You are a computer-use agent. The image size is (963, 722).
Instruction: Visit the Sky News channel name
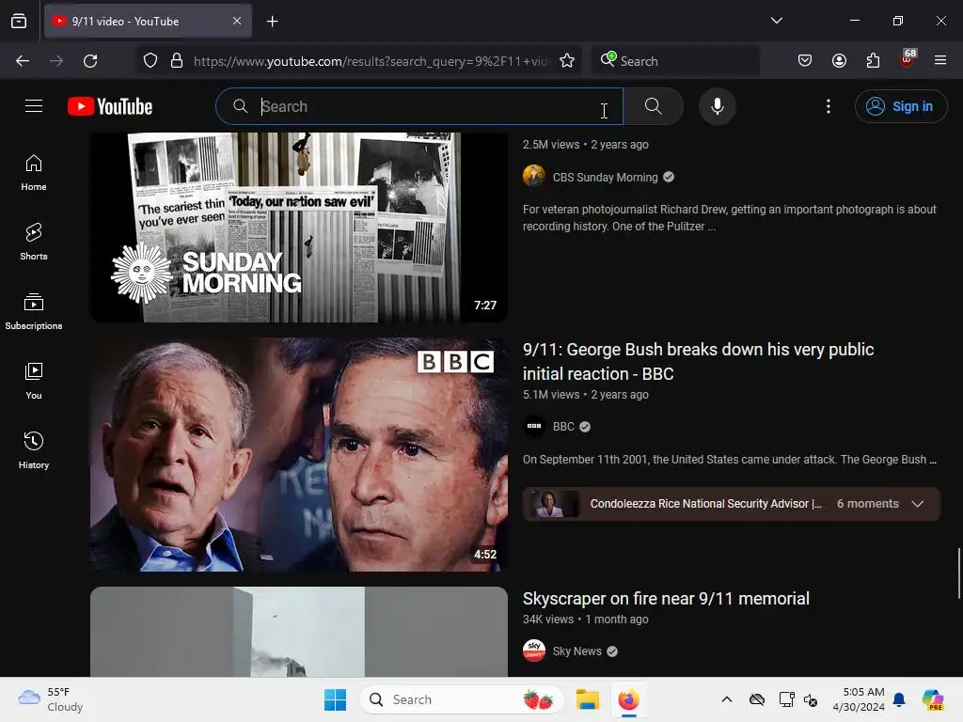click(576, 651)
